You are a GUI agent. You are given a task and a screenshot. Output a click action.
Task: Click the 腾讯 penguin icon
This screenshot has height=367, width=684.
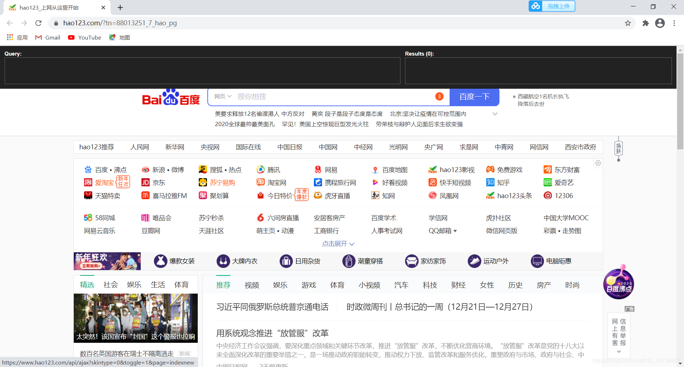(x=260, y=170)
